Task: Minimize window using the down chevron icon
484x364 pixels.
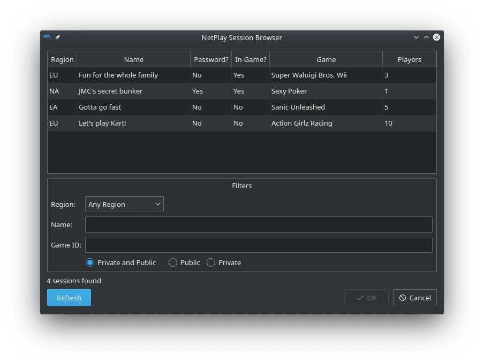Action: [x=416, y=37]
